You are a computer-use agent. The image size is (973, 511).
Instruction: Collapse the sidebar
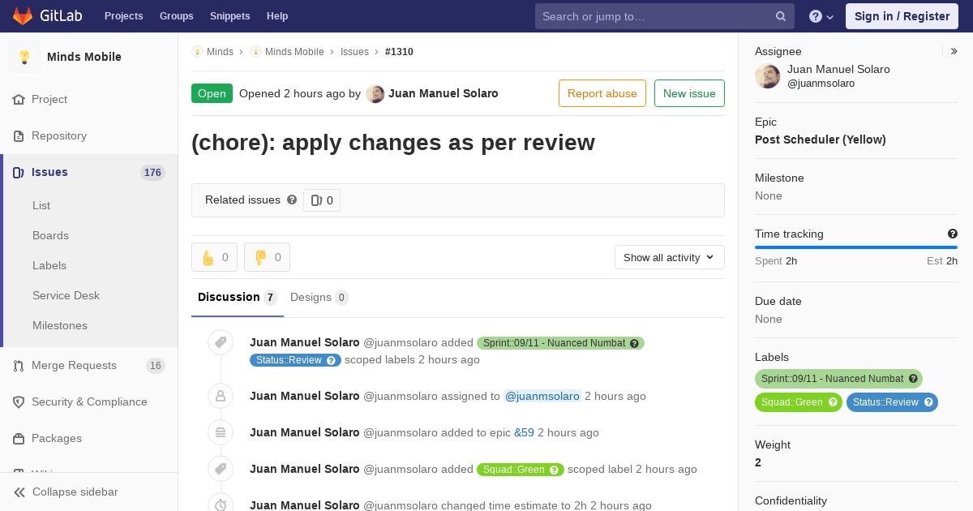coord(89,492)
